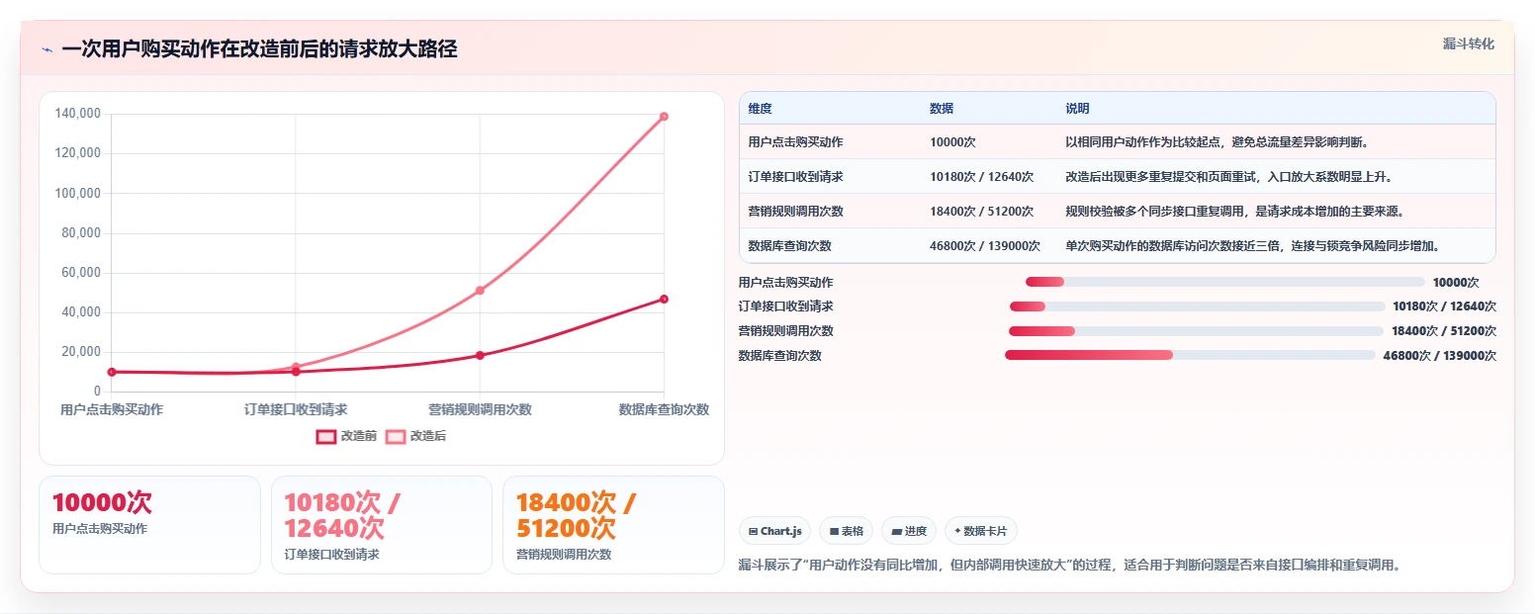Viewport: 1535px width, 614px height.
Task: Click the 用户点击购买动作 table row name
Action: [796, 142]
